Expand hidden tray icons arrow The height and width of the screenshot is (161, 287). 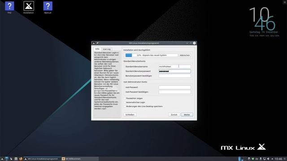pyautogui.click(x=272, y=159)
